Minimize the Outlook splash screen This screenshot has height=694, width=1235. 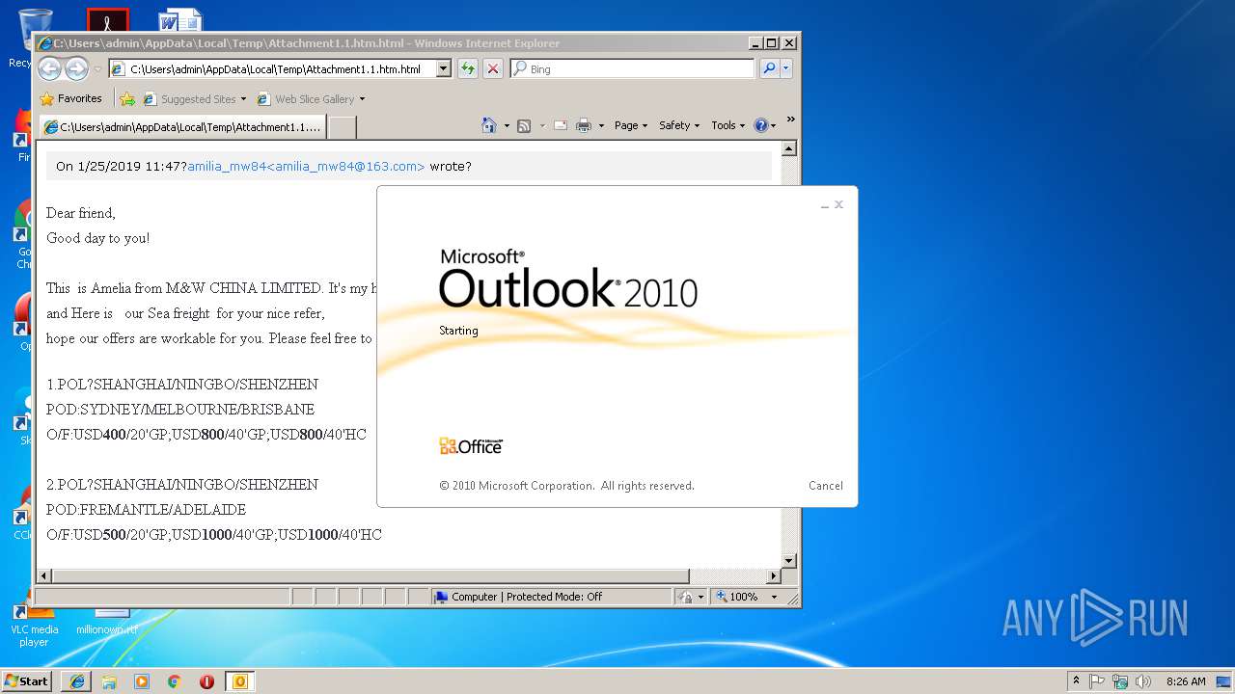point(825,205)
